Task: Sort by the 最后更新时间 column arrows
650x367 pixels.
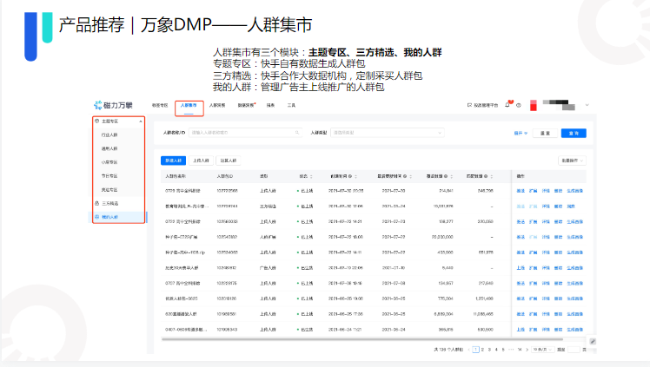Action: click(x=410, y=176)
